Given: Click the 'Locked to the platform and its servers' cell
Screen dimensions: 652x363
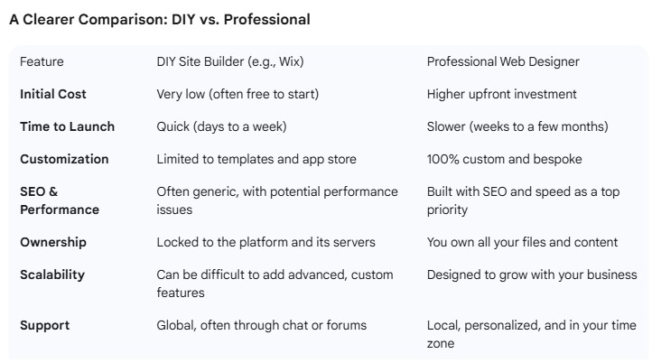Looking at the screenshot, I should (265, 242).
